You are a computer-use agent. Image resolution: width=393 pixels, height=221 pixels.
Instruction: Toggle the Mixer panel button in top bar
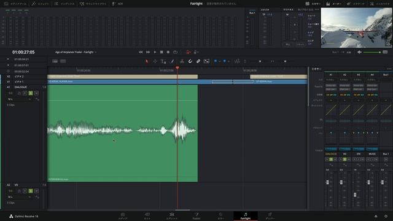(x=313, y=4)
